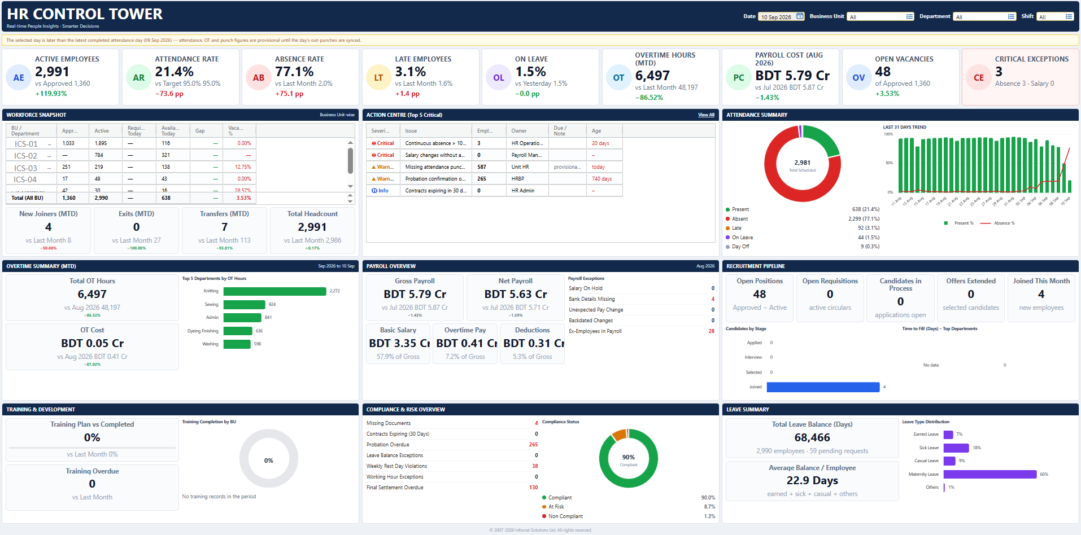Screen dimensions: 1081x535
Task: Open ellipsis menu on ICS-02 row
Action: tap(50, 156)
